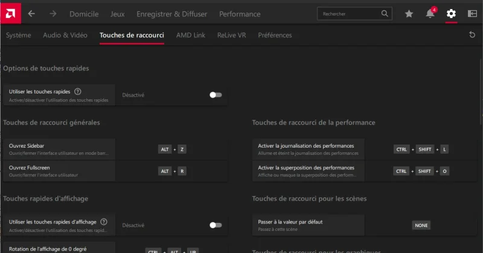Open Enregistrer & Diffuser menu
Screen dimensions: 483x253
pyautogui.click(x=172, y=14)
